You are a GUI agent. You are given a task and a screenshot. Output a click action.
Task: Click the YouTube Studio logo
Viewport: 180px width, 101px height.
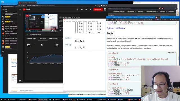[x=27, y=9]
